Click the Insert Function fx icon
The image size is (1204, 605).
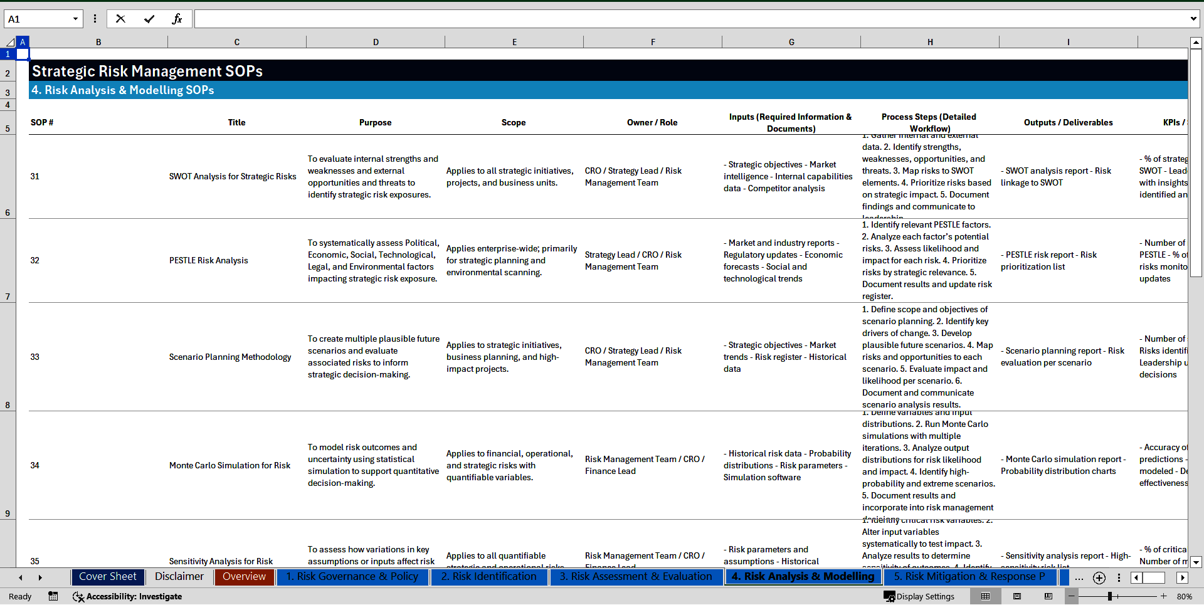177,19
